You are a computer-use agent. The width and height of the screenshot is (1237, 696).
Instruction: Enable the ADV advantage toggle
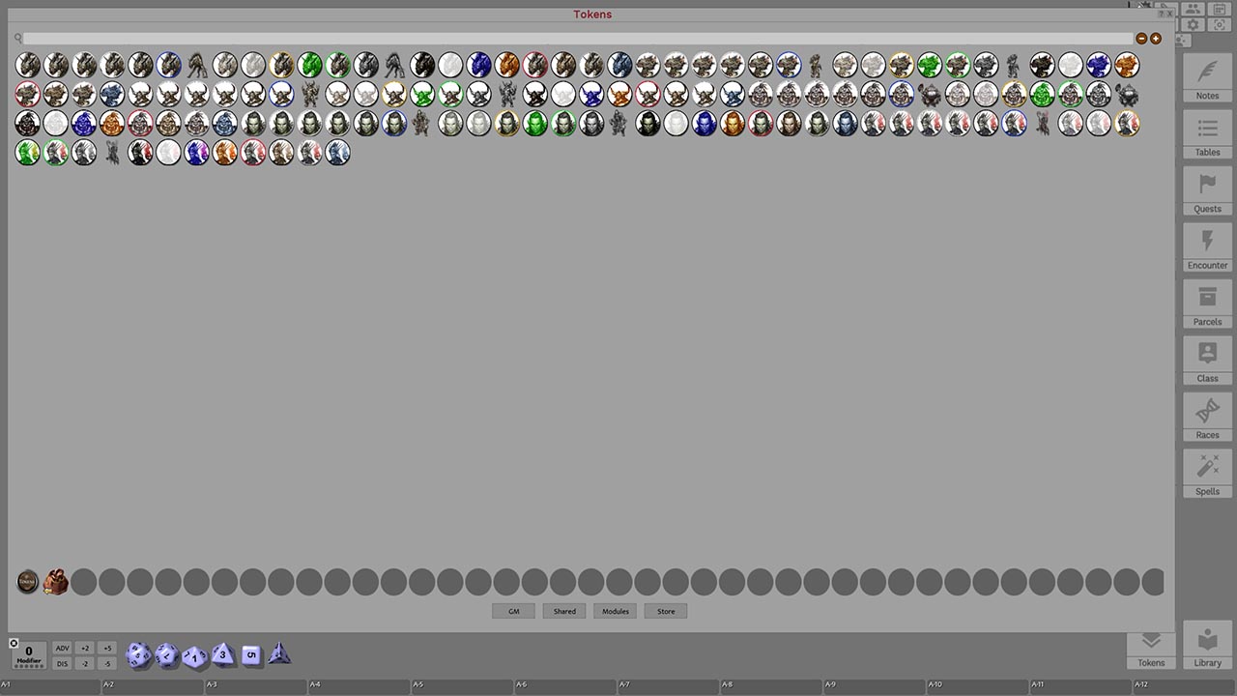click(x=62, y=648)
